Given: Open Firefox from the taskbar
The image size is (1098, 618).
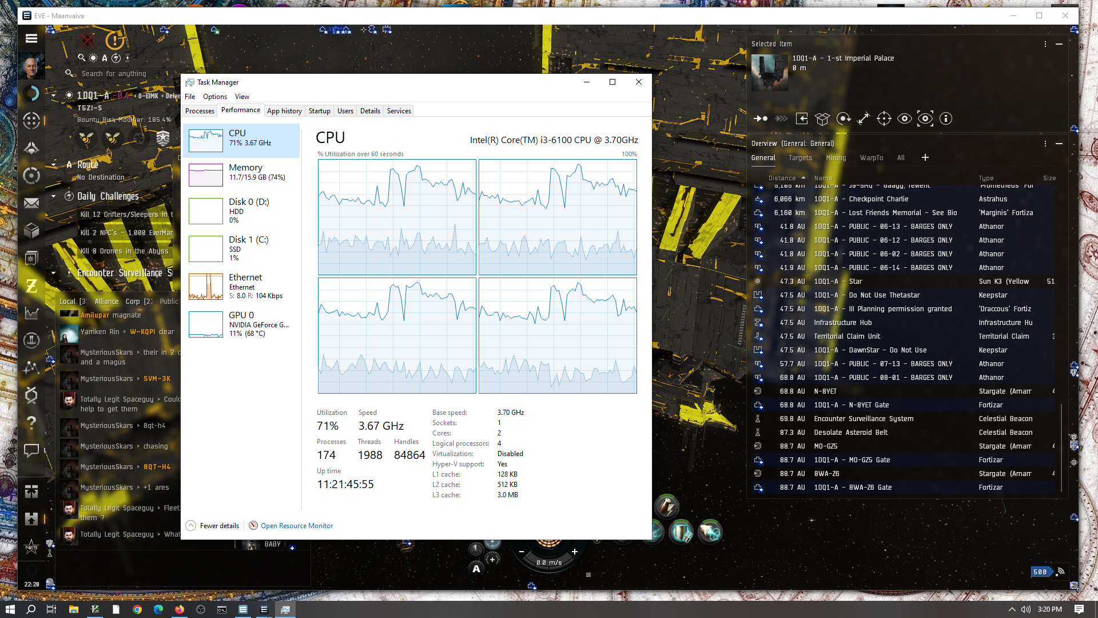Looking at the screenshot, I should 180,609.
